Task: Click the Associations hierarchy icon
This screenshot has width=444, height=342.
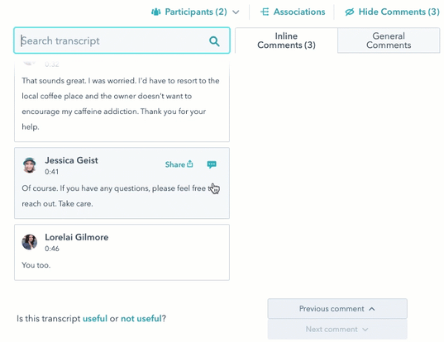Action: point(265,12)
